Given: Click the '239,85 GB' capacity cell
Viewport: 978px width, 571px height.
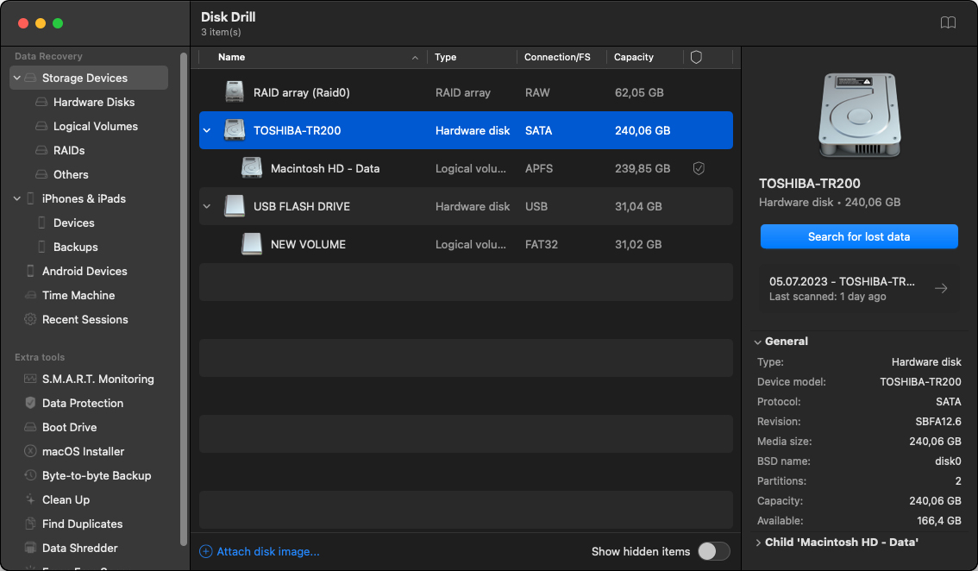Looking at the screenshot, I should click(x=643, y=168).
